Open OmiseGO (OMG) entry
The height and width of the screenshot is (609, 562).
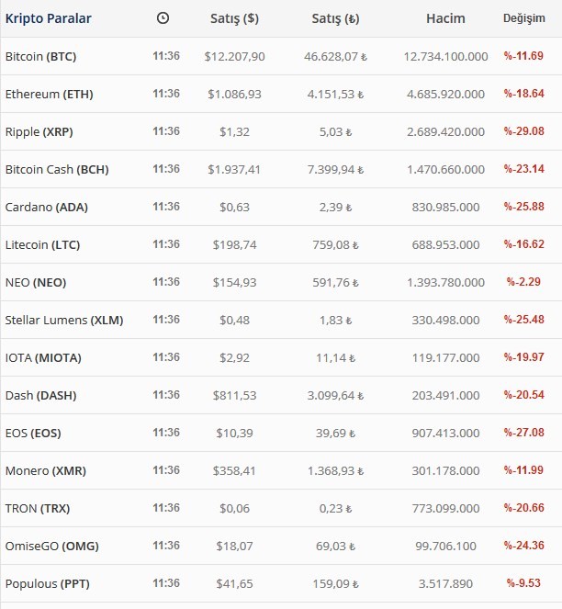(x=51, y=547)
